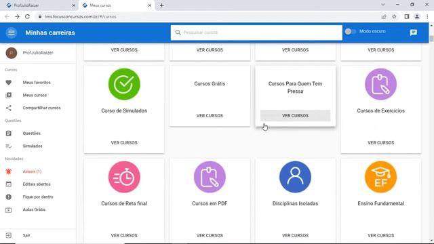
Task: Click VER CURSOS under Cursos em PDF
Action: coord(210,235)
